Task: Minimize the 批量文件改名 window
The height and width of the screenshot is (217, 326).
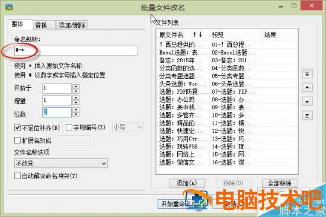Action: (x=281, y=7)
